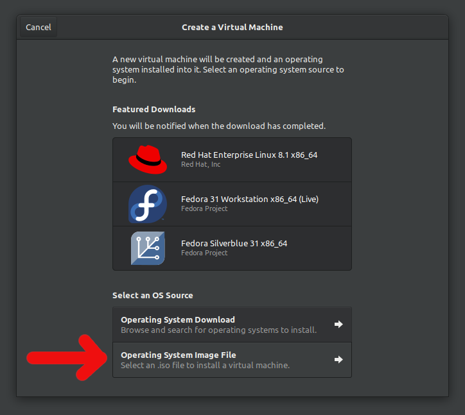Click 'Fedora Project' under Fedora 31 Workstation
The height and width of the screenshot is (415, 465).
click(x=204, y=208)
